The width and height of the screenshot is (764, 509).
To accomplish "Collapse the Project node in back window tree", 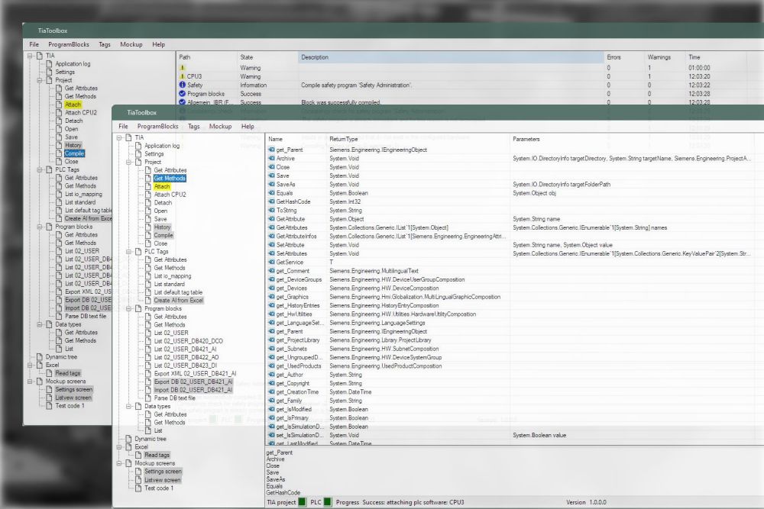I will coord(40,80).
